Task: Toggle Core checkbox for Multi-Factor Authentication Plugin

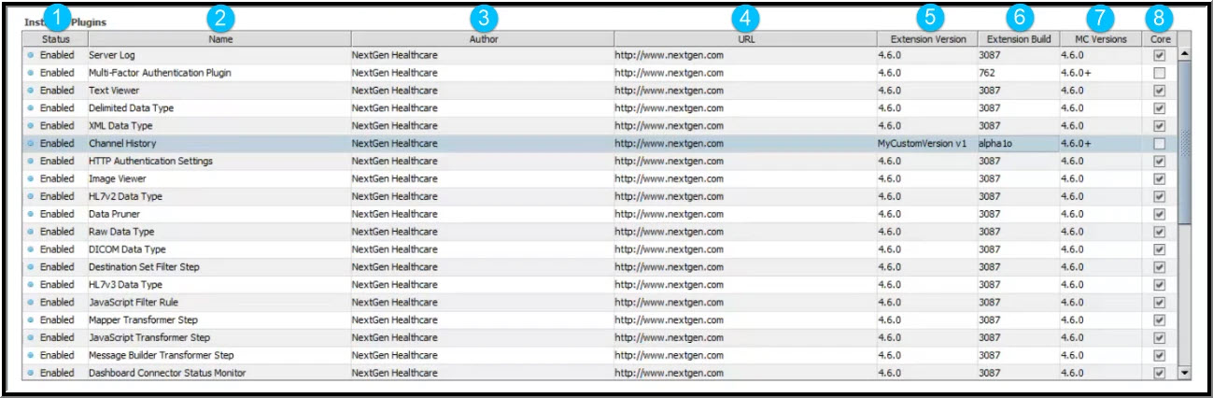Action: point(1159,73)
